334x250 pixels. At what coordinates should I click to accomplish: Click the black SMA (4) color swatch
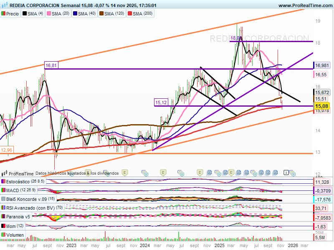click(25, 14)
